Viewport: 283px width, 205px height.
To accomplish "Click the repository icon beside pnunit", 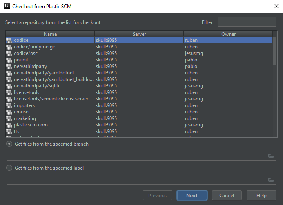I will pyautogui.click(x=9, y=60).
